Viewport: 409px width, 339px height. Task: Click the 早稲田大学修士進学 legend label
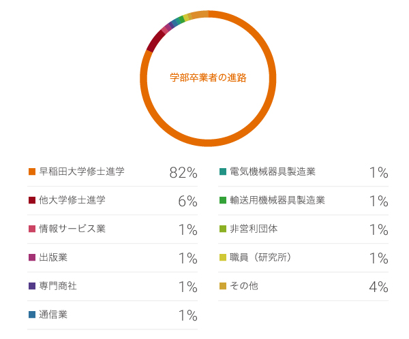click(x=82, y=172)
